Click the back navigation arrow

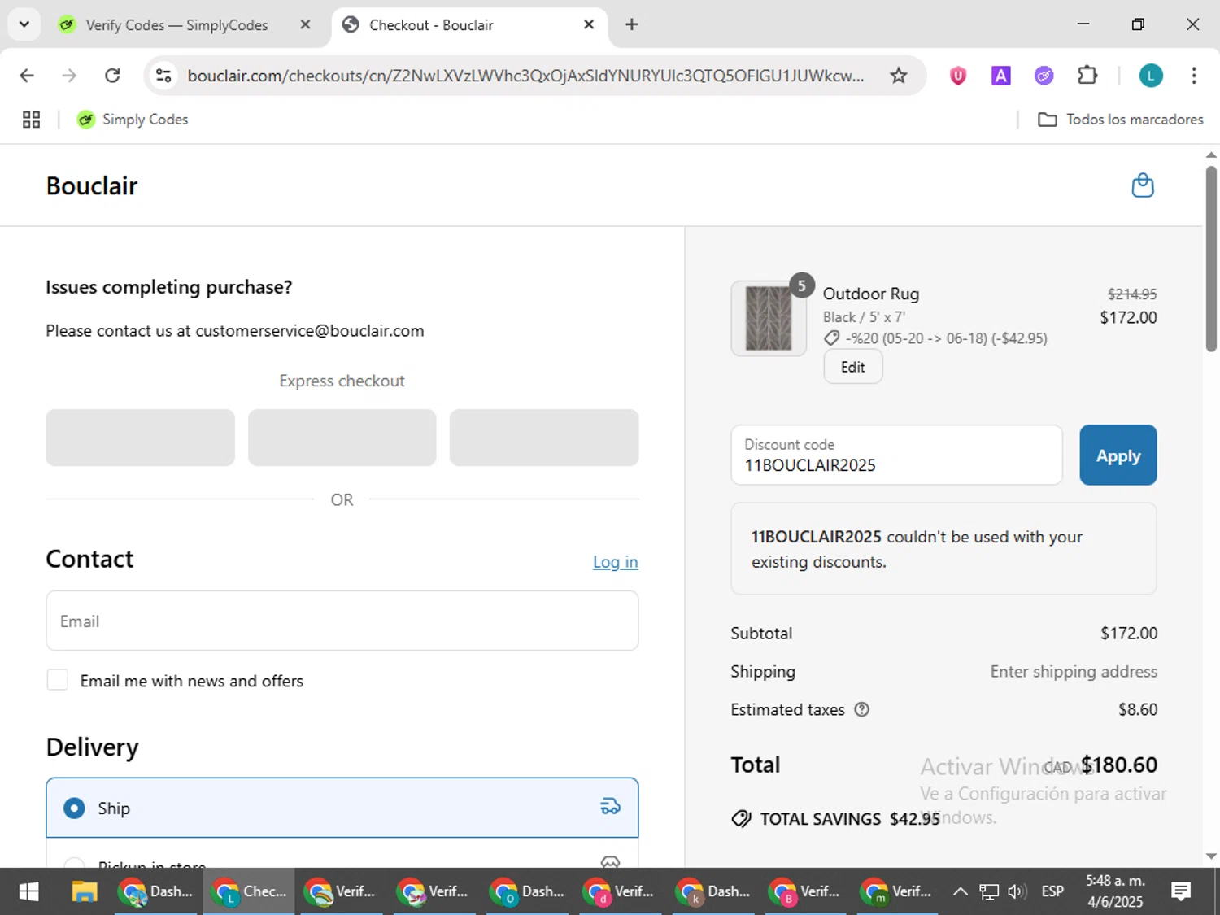(27, 76)
